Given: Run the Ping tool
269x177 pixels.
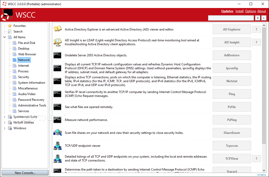Looking at the screenshot, I should pos(232,94).
